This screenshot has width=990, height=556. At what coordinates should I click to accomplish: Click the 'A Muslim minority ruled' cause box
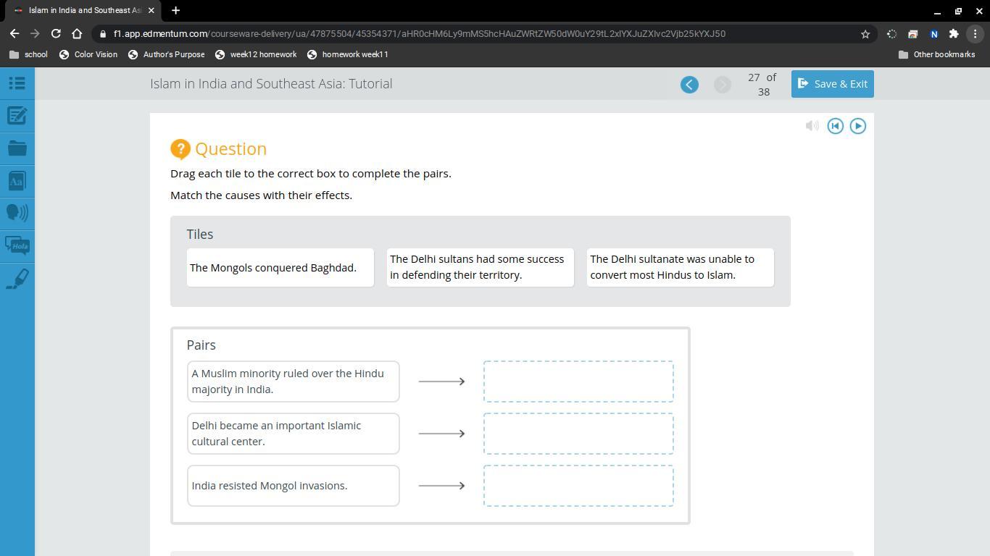tap(294, 382)
